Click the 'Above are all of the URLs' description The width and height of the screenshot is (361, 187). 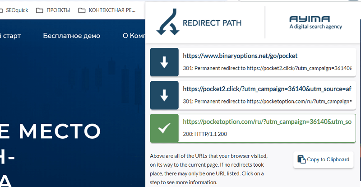coord(208,169)
